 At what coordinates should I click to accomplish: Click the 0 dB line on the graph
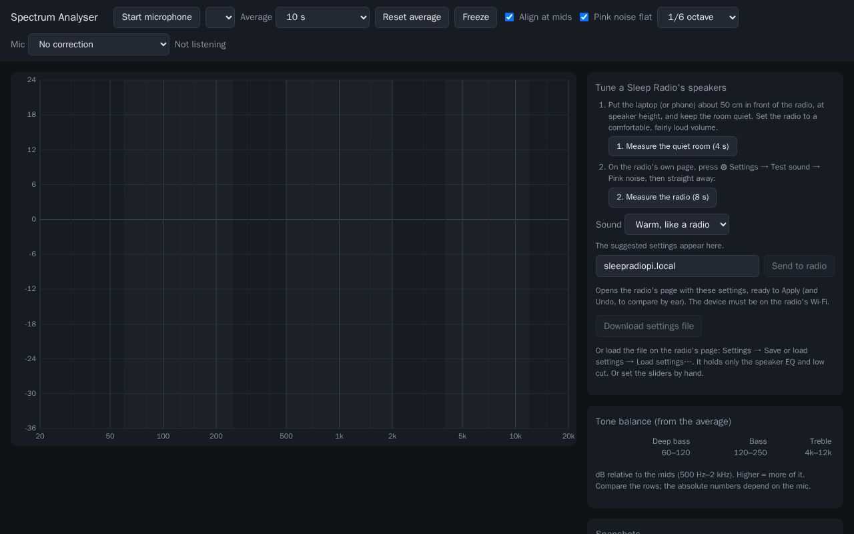coord(304,220)
